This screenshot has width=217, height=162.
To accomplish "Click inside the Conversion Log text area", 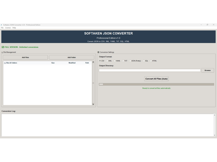I will (107, 125).
